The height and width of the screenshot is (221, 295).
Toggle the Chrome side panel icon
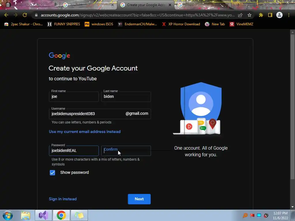pyautogui.click(x=270, y=15)
